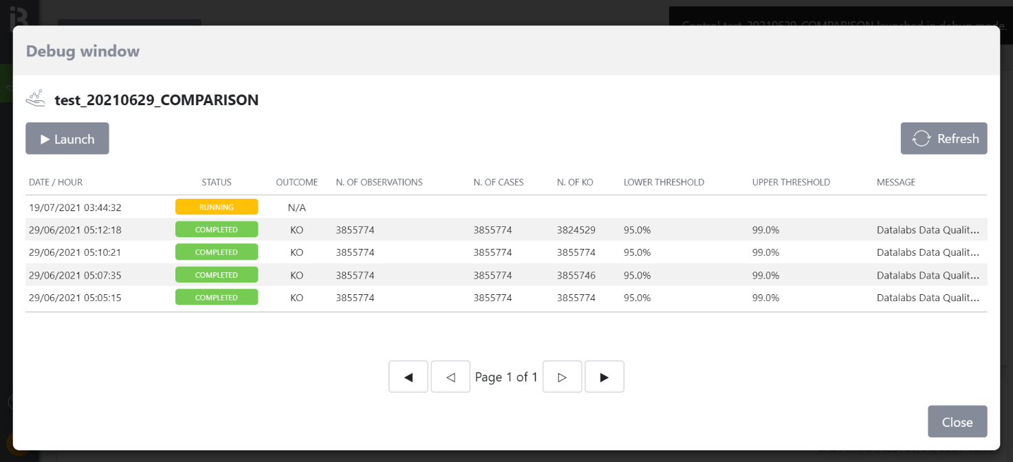Screen dimensions: 1013x462
Task: Click the Launch button
Action: [67, 139]
